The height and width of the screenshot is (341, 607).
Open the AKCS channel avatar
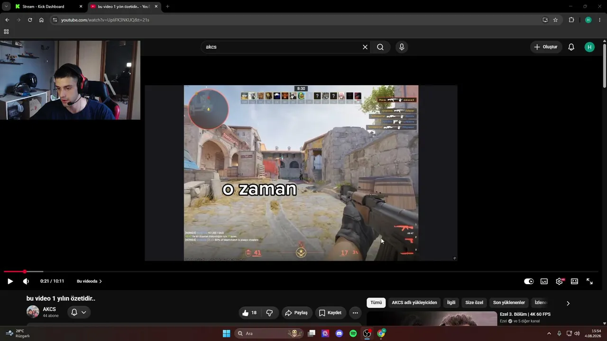pyautogui.click(x=33, y=312)
